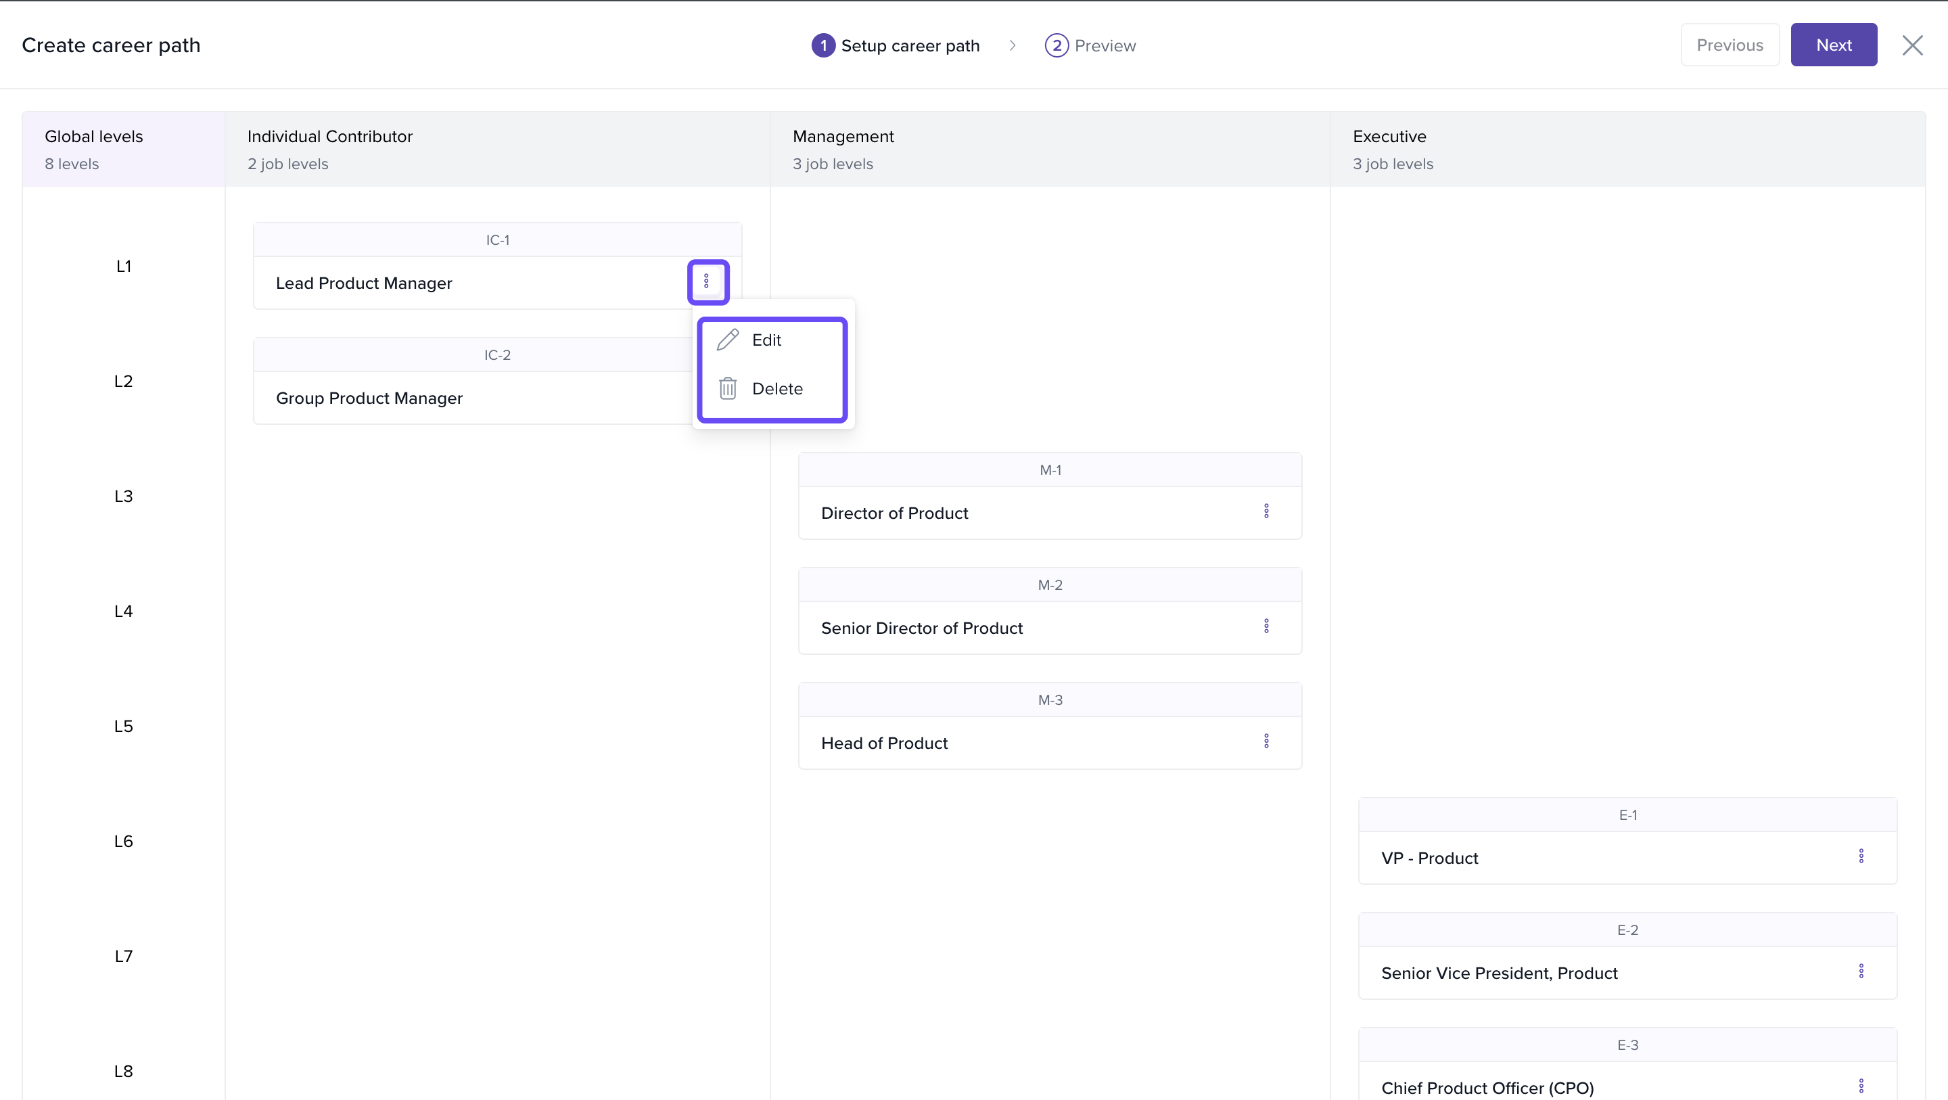This screenshot has height=1100, width=1948.
Task: Click the Individual Contributor column header
Action: [x=329, y=136]
